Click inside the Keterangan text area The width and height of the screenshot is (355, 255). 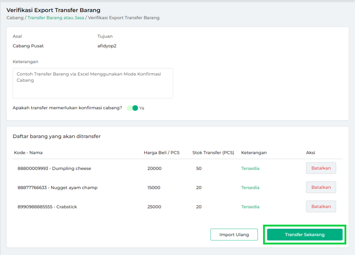pyautogui.click(x=93, y=83)
